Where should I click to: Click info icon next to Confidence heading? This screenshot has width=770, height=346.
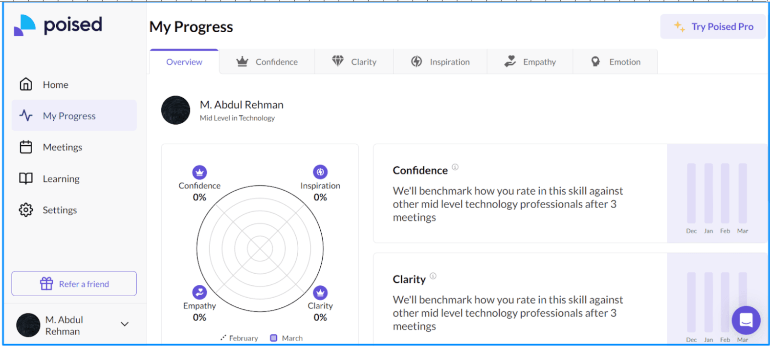coord(455,167)
